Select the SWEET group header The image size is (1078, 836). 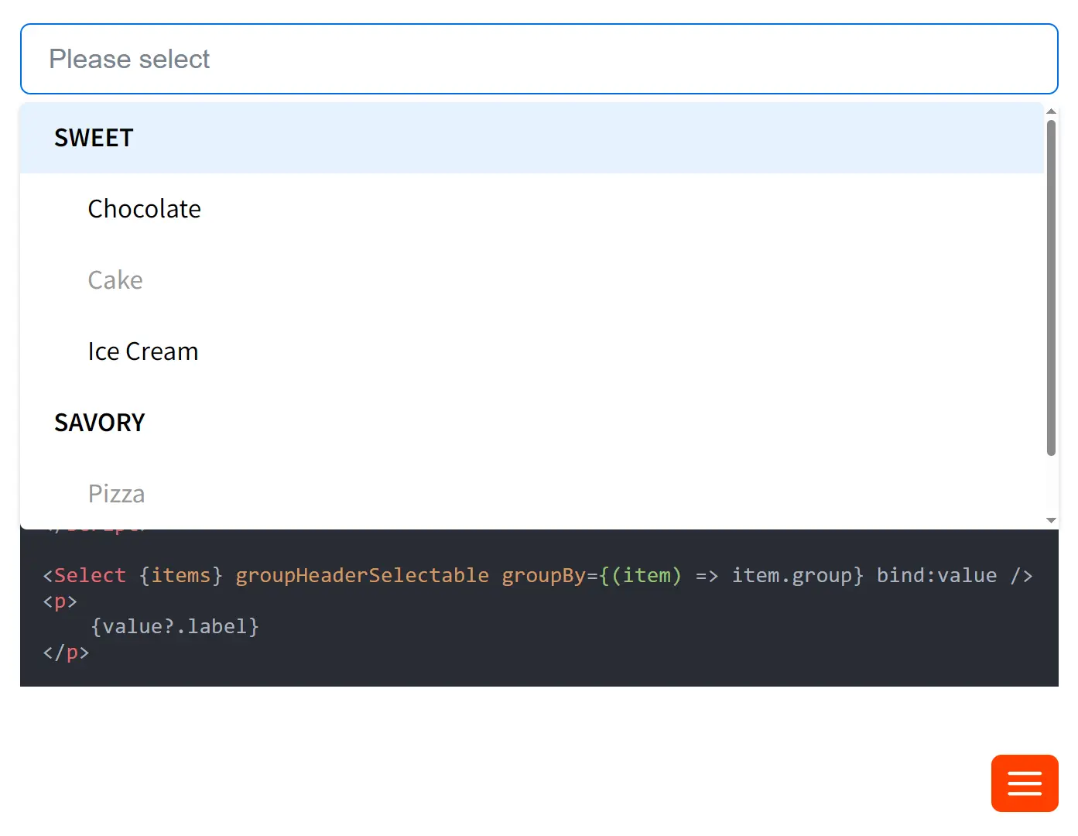click(x=532, y=138)
